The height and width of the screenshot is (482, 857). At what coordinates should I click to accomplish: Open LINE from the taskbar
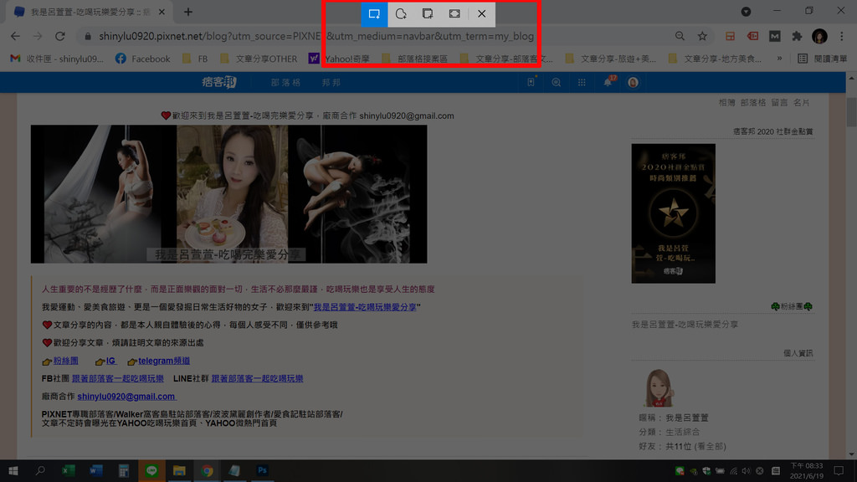[x=151, y=470]
